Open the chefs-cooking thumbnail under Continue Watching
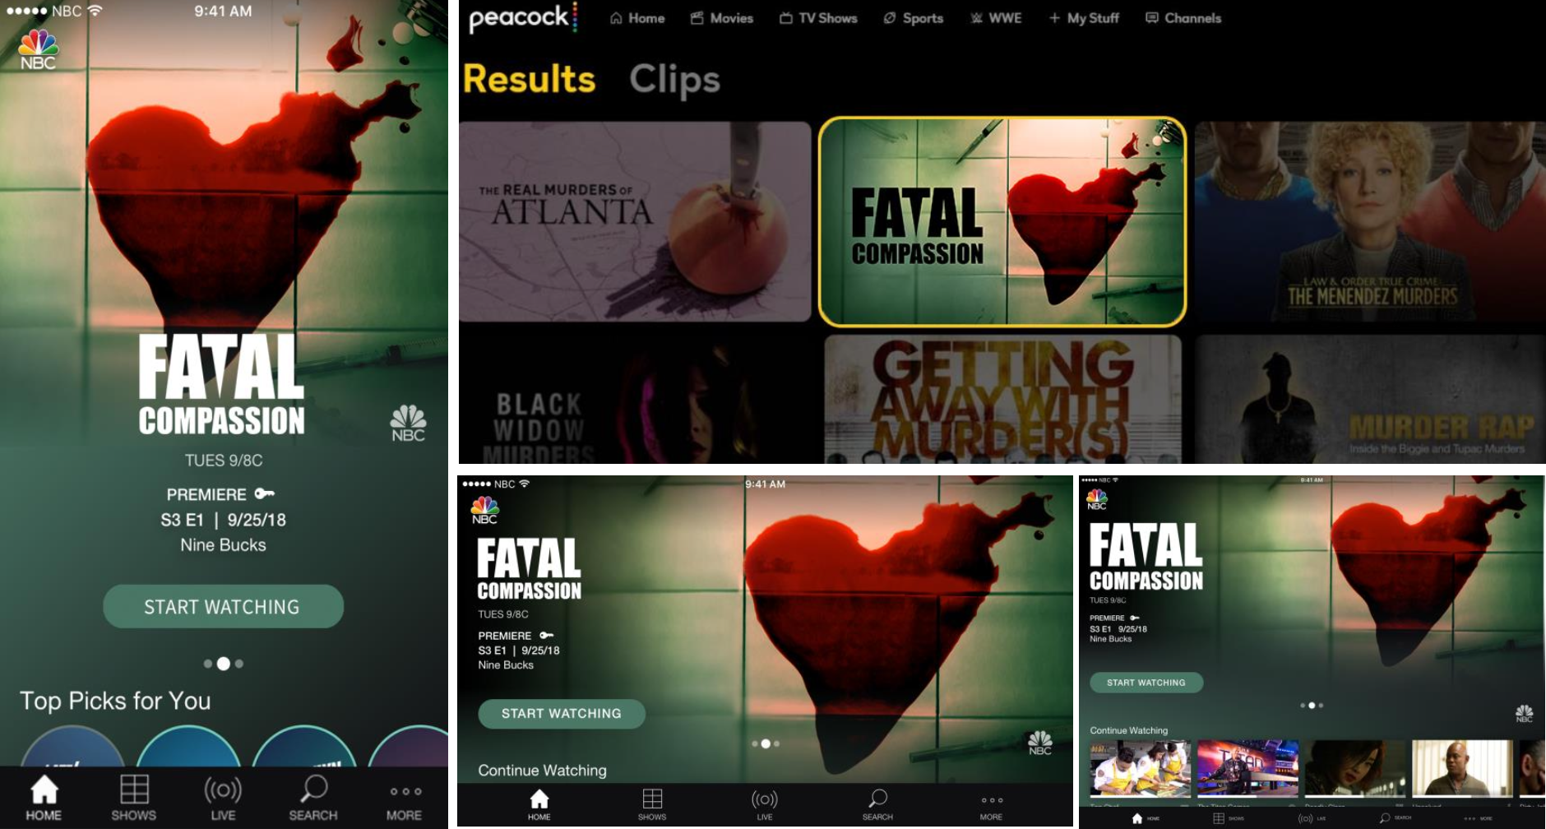This screenshot has width=1546, height=829. 1140,768
